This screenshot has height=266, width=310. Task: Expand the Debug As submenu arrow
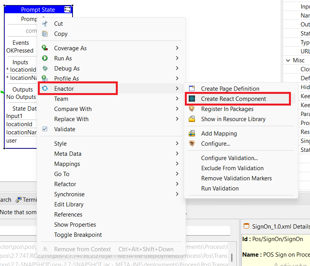(x=177, y=68)
